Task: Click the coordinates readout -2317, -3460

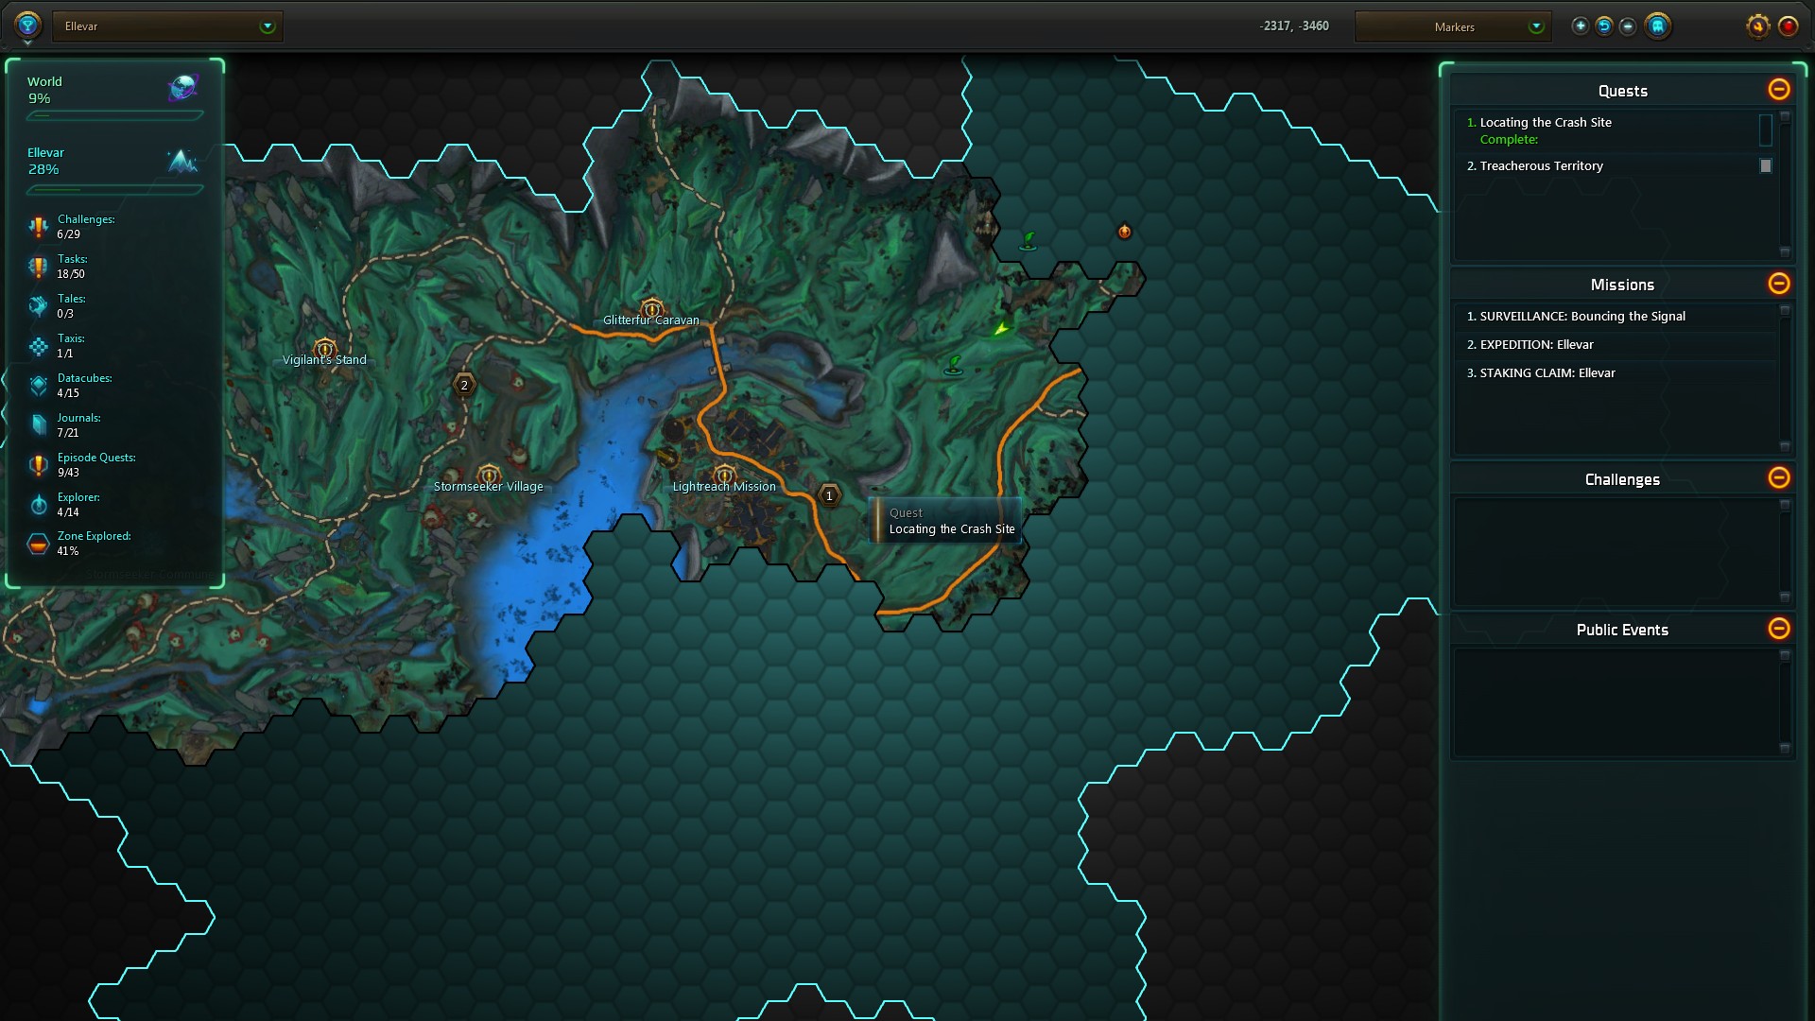Action: tap(1294, 26)
